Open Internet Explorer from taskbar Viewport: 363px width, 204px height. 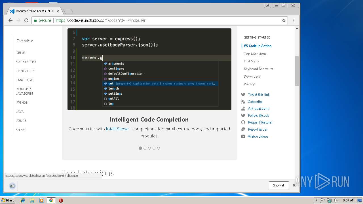[23, 200]
